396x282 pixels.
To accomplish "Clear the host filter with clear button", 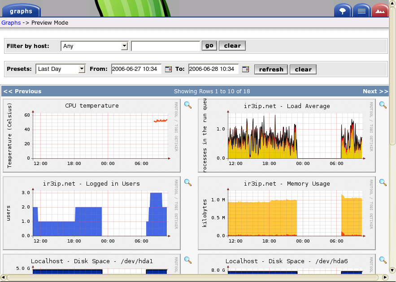I will [x=232, y=46].
